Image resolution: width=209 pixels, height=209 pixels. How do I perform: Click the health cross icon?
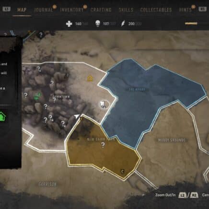click(x=69, y=24)
